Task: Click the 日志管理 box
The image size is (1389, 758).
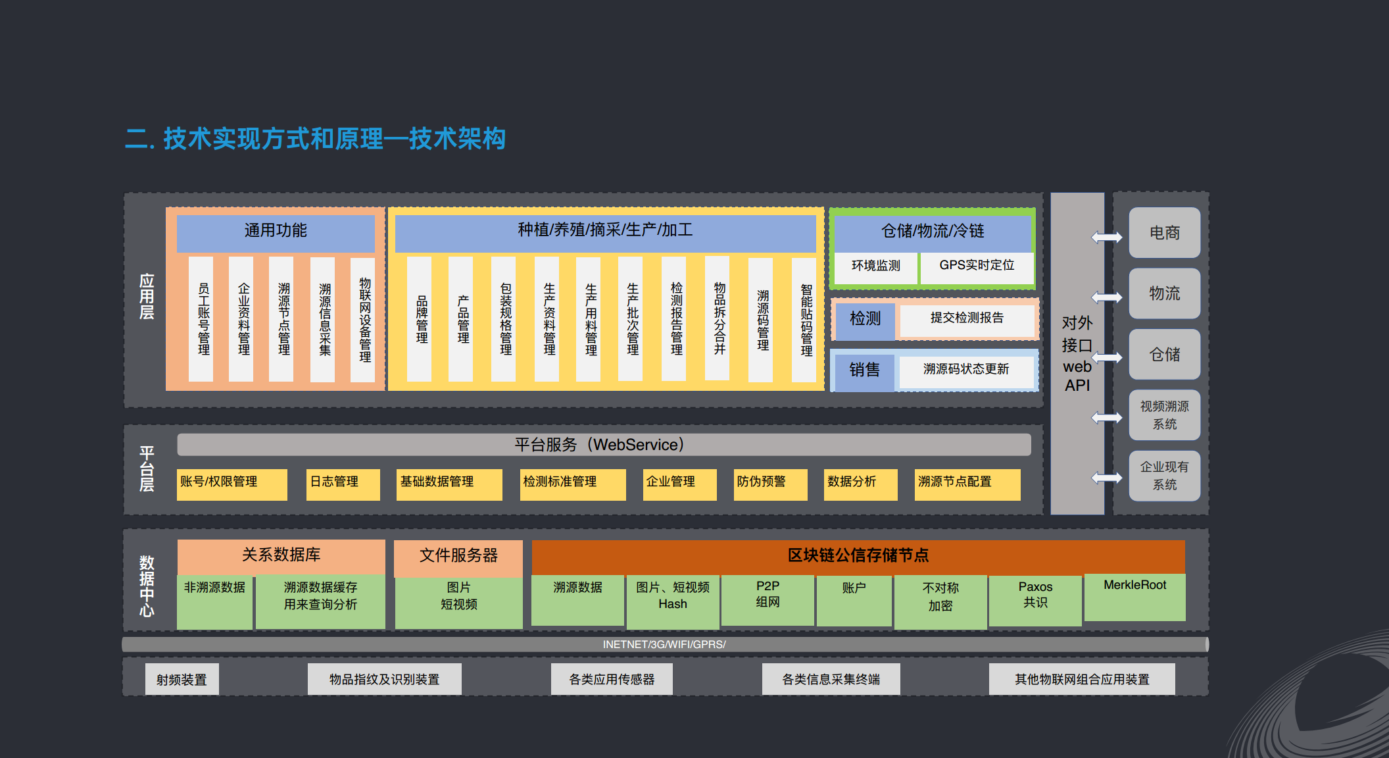Action: [x=343, y=484]
